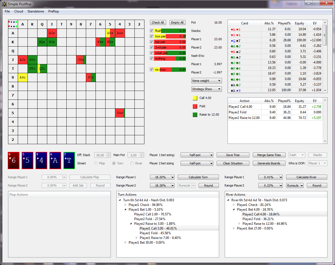The height and width of the screenshot is (265, 335).
Task: Select the AJs cell in the hand grid
Action: (x=52, y=33)
